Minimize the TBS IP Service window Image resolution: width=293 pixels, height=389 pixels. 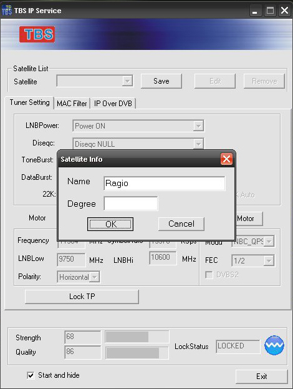254,11
